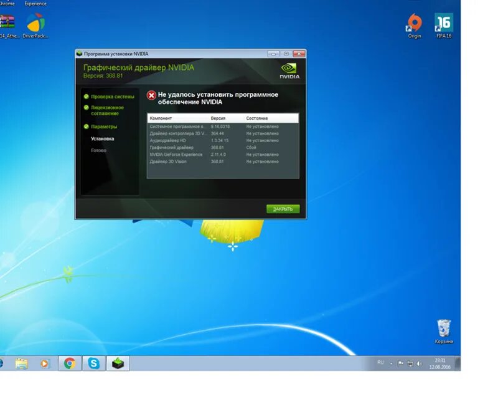
Task: Click the RU language indicator
Action: 380,363
